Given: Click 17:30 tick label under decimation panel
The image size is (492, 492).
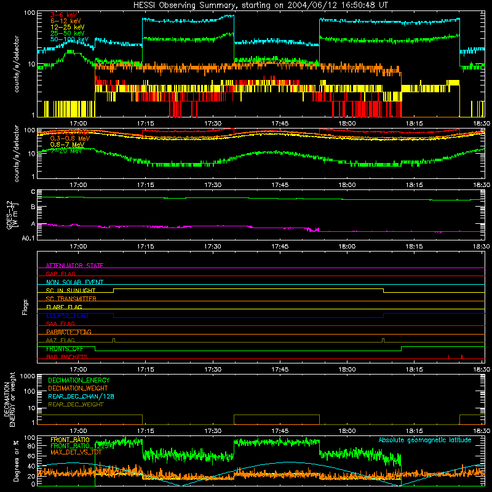Looking at the screenshot, I should 213,431.
